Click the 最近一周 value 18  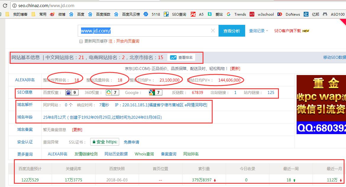tap(289, 180)
